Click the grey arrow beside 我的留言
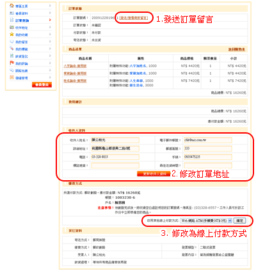The width and height of the screenshot is (256, 271). [x=50, y=42]
